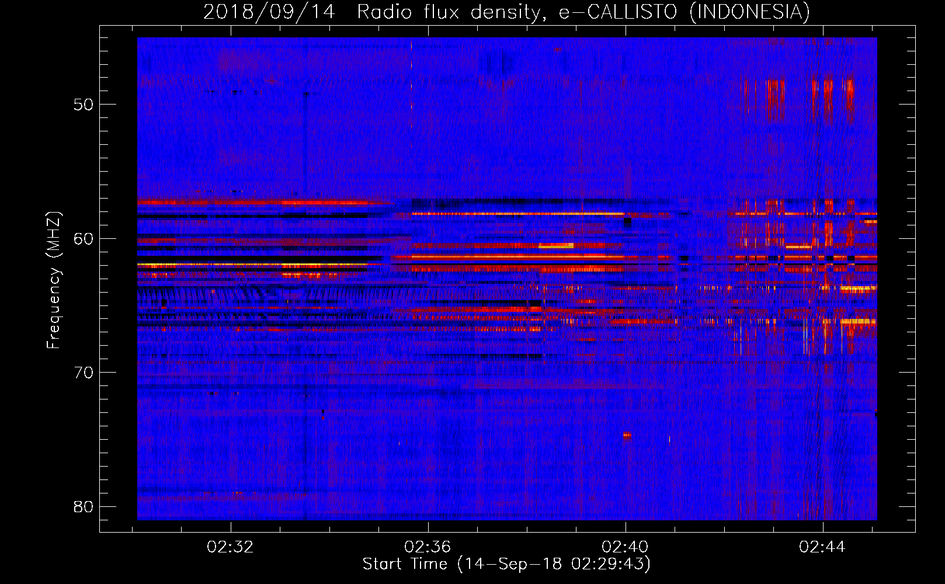
Task: Click the 02:44 time axis label
Action: [x=823, y=547]
